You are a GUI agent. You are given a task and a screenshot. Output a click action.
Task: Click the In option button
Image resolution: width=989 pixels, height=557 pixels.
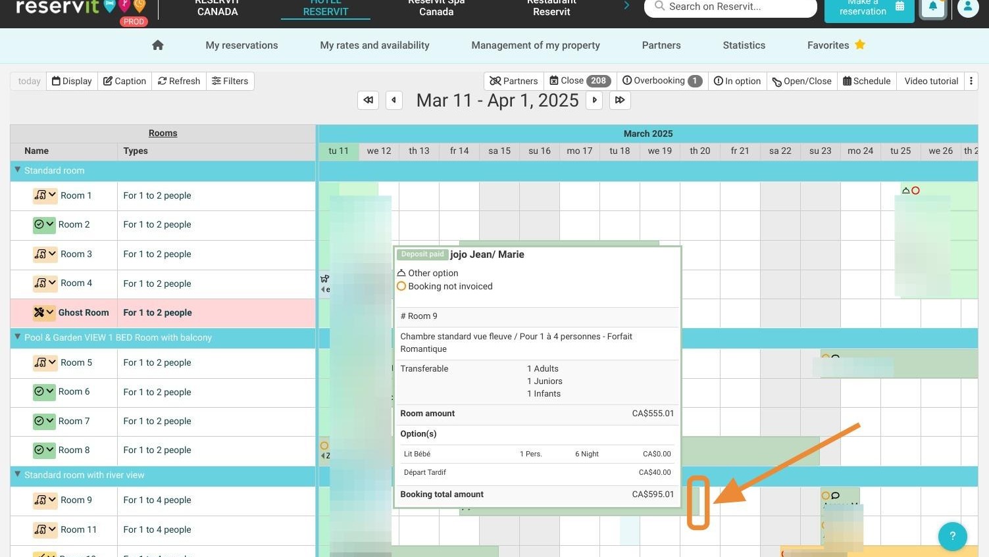click(x=737, y=81)
